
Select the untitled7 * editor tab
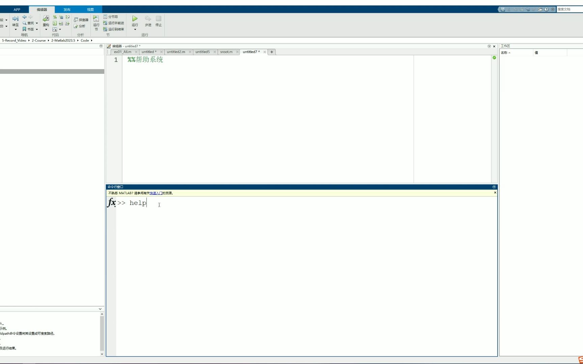click(251, 52)
